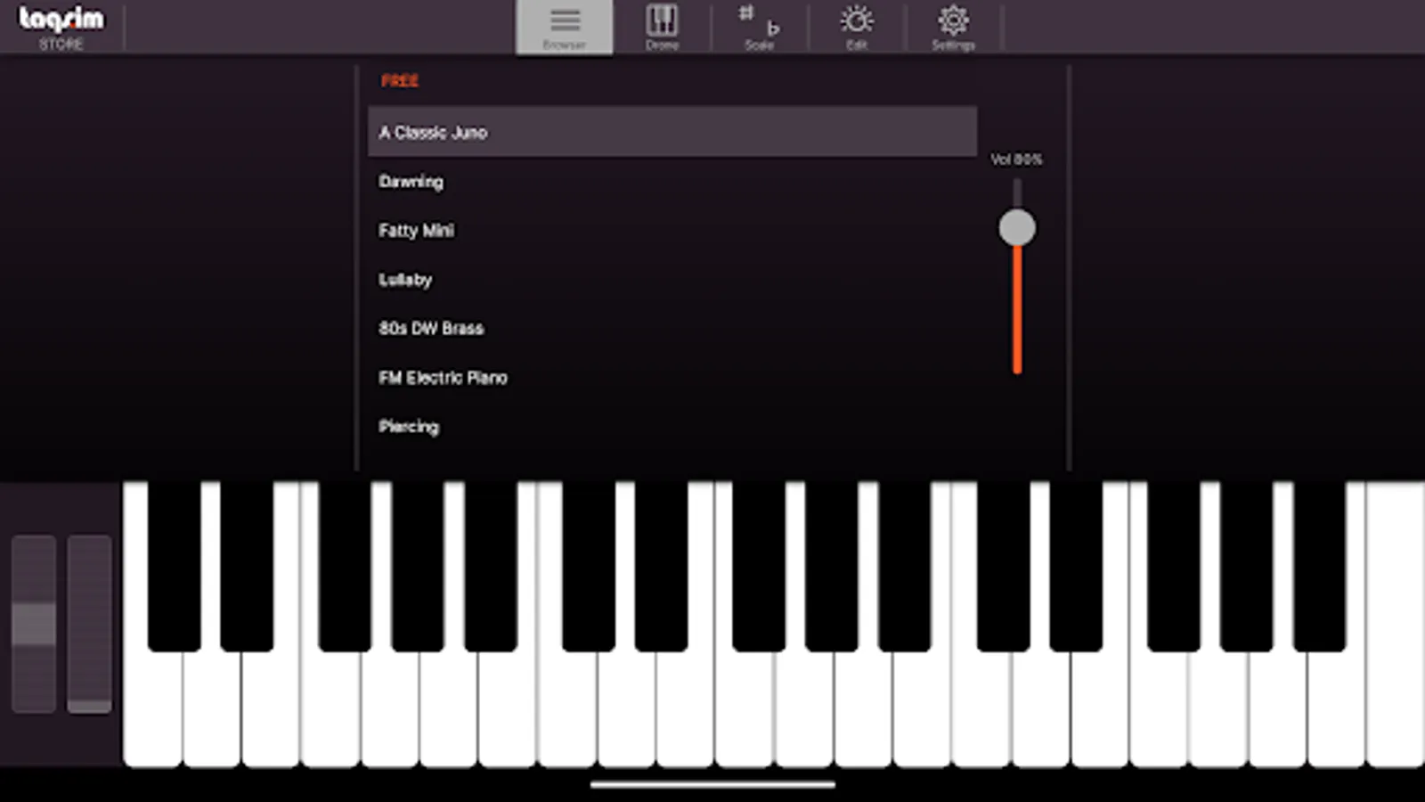Click the volume slider knob
This screenshot has height=802, width=1425.
[1017, 227]
